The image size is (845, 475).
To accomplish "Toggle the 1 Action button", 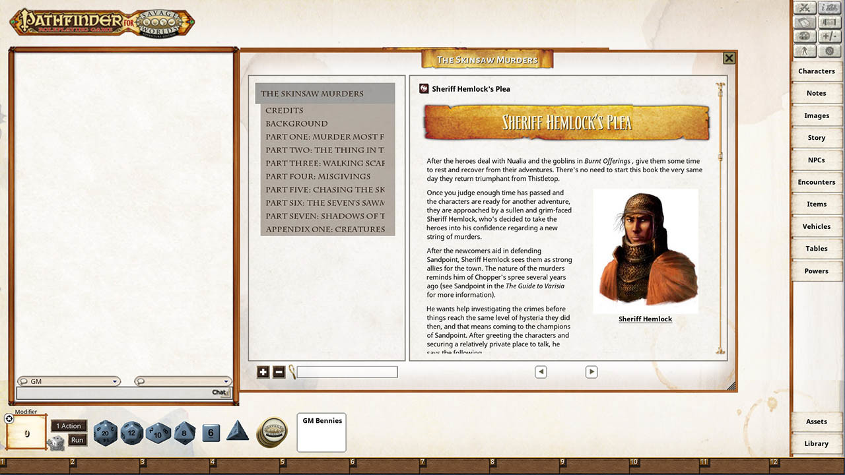I will 69,426.
